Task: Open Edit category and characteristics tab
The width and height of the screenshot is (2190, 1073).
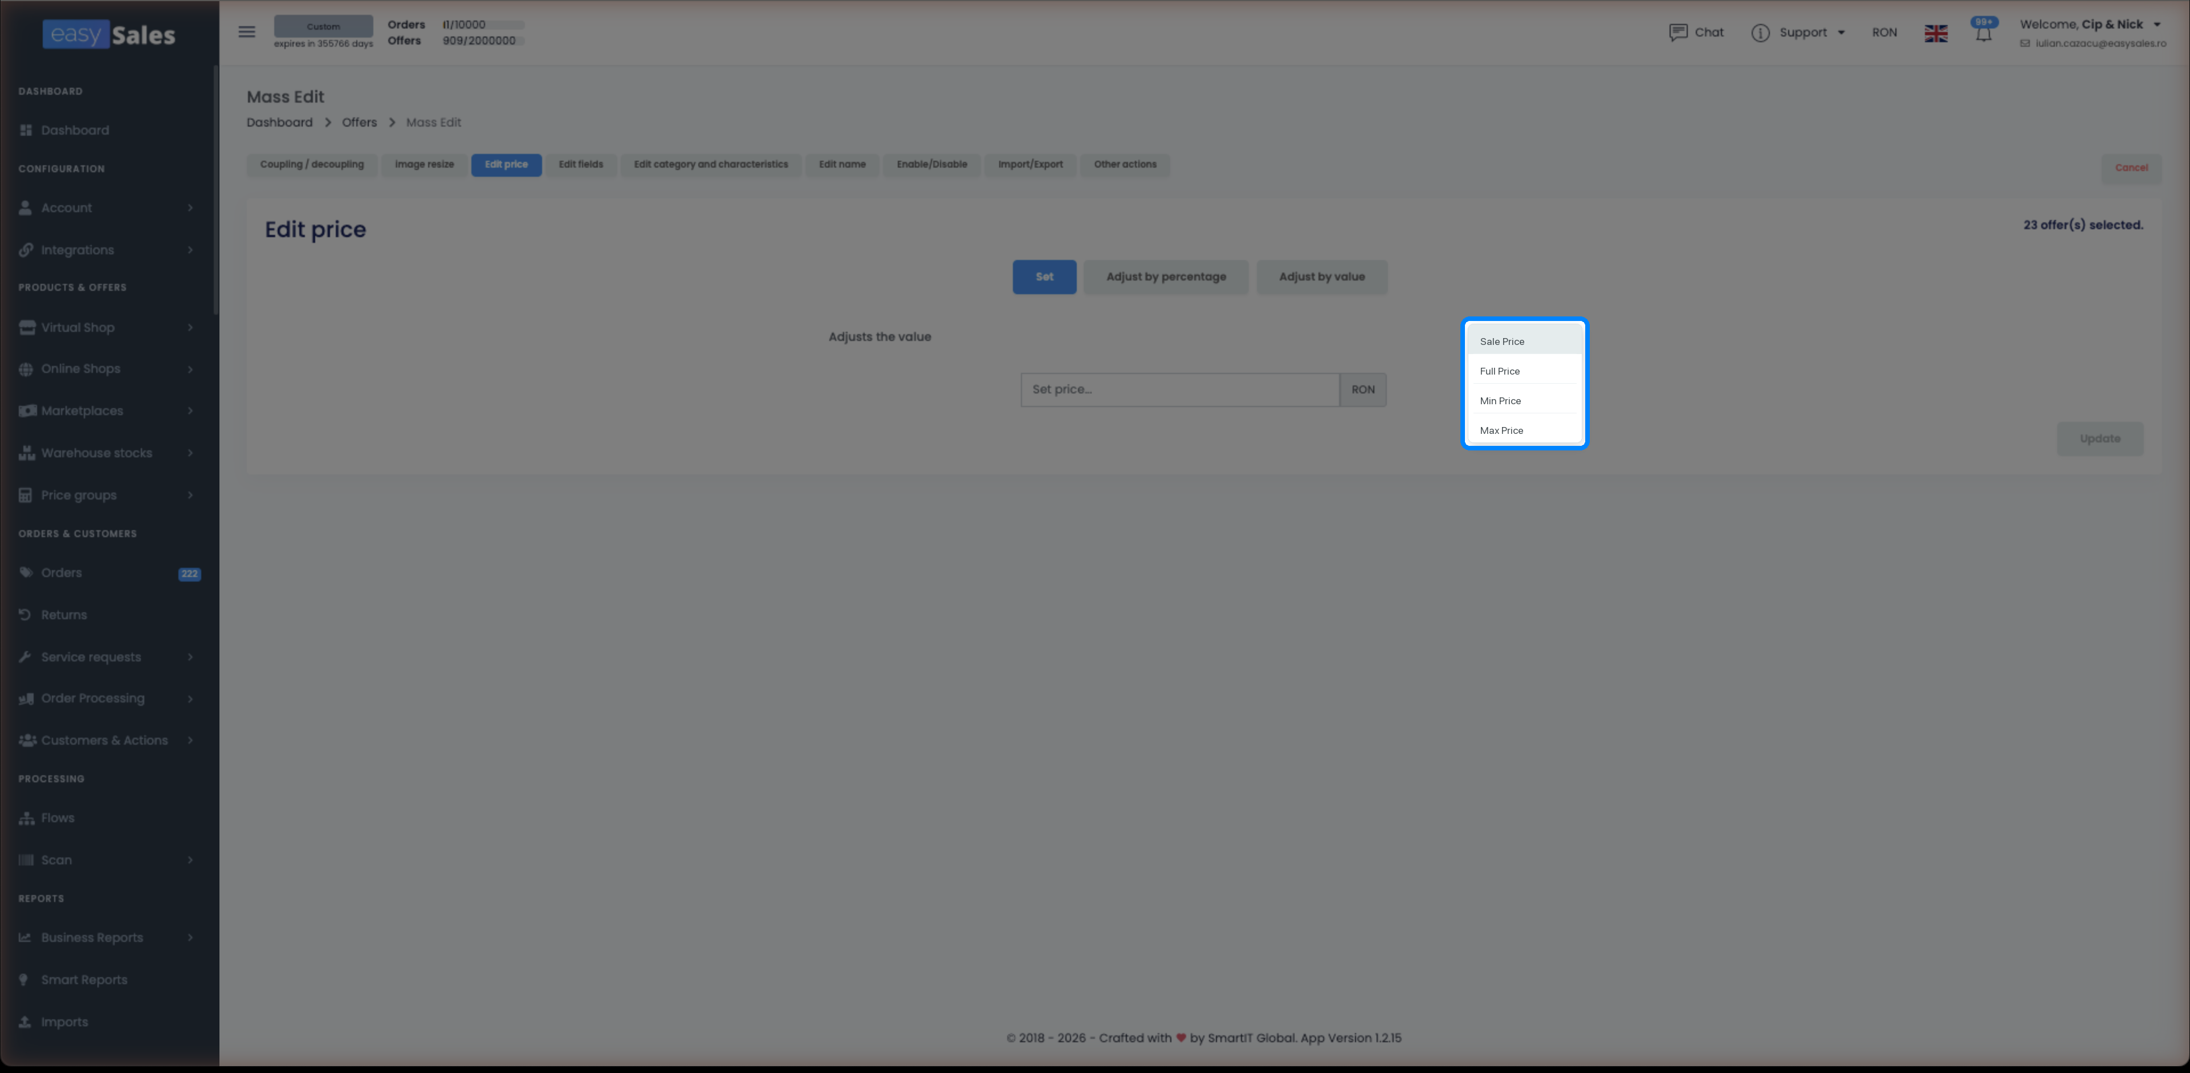Action: tap(711, 165)
